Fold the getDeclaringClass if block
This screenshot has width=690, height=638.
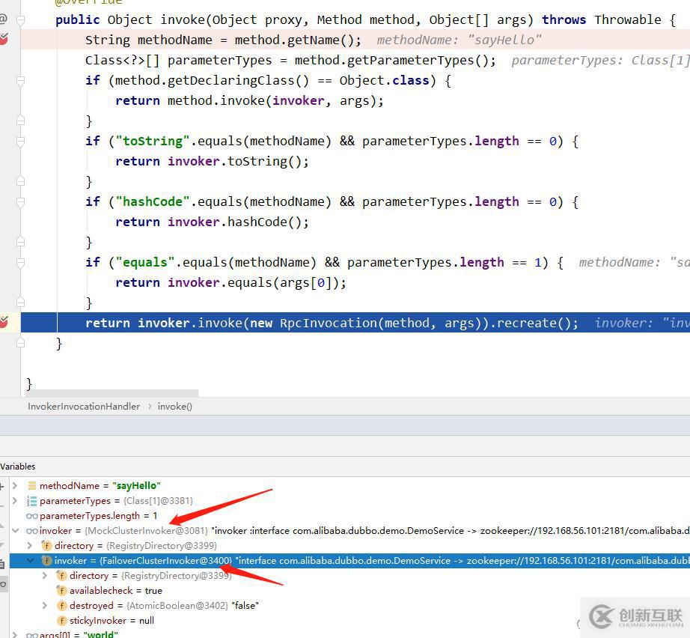pyautogui.click(x=21, y=80)
